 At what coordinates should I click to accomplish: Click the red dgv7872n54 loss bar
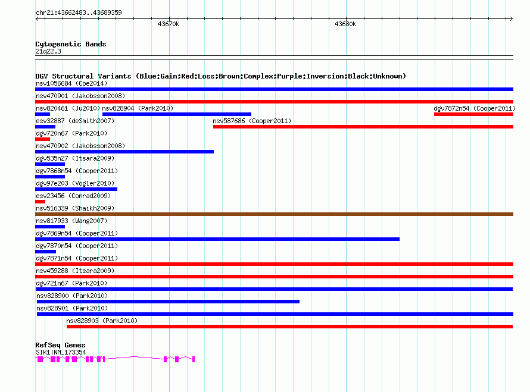point(473,114)
